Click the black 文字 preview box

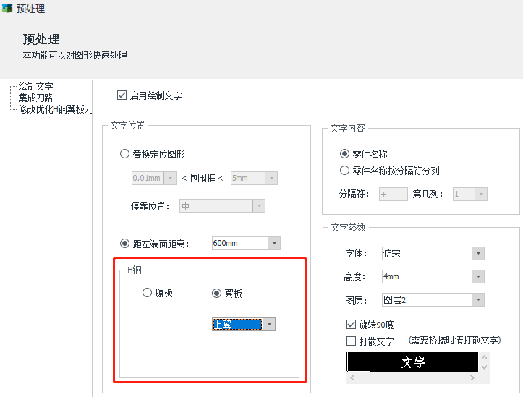click(x=412, y=362)
